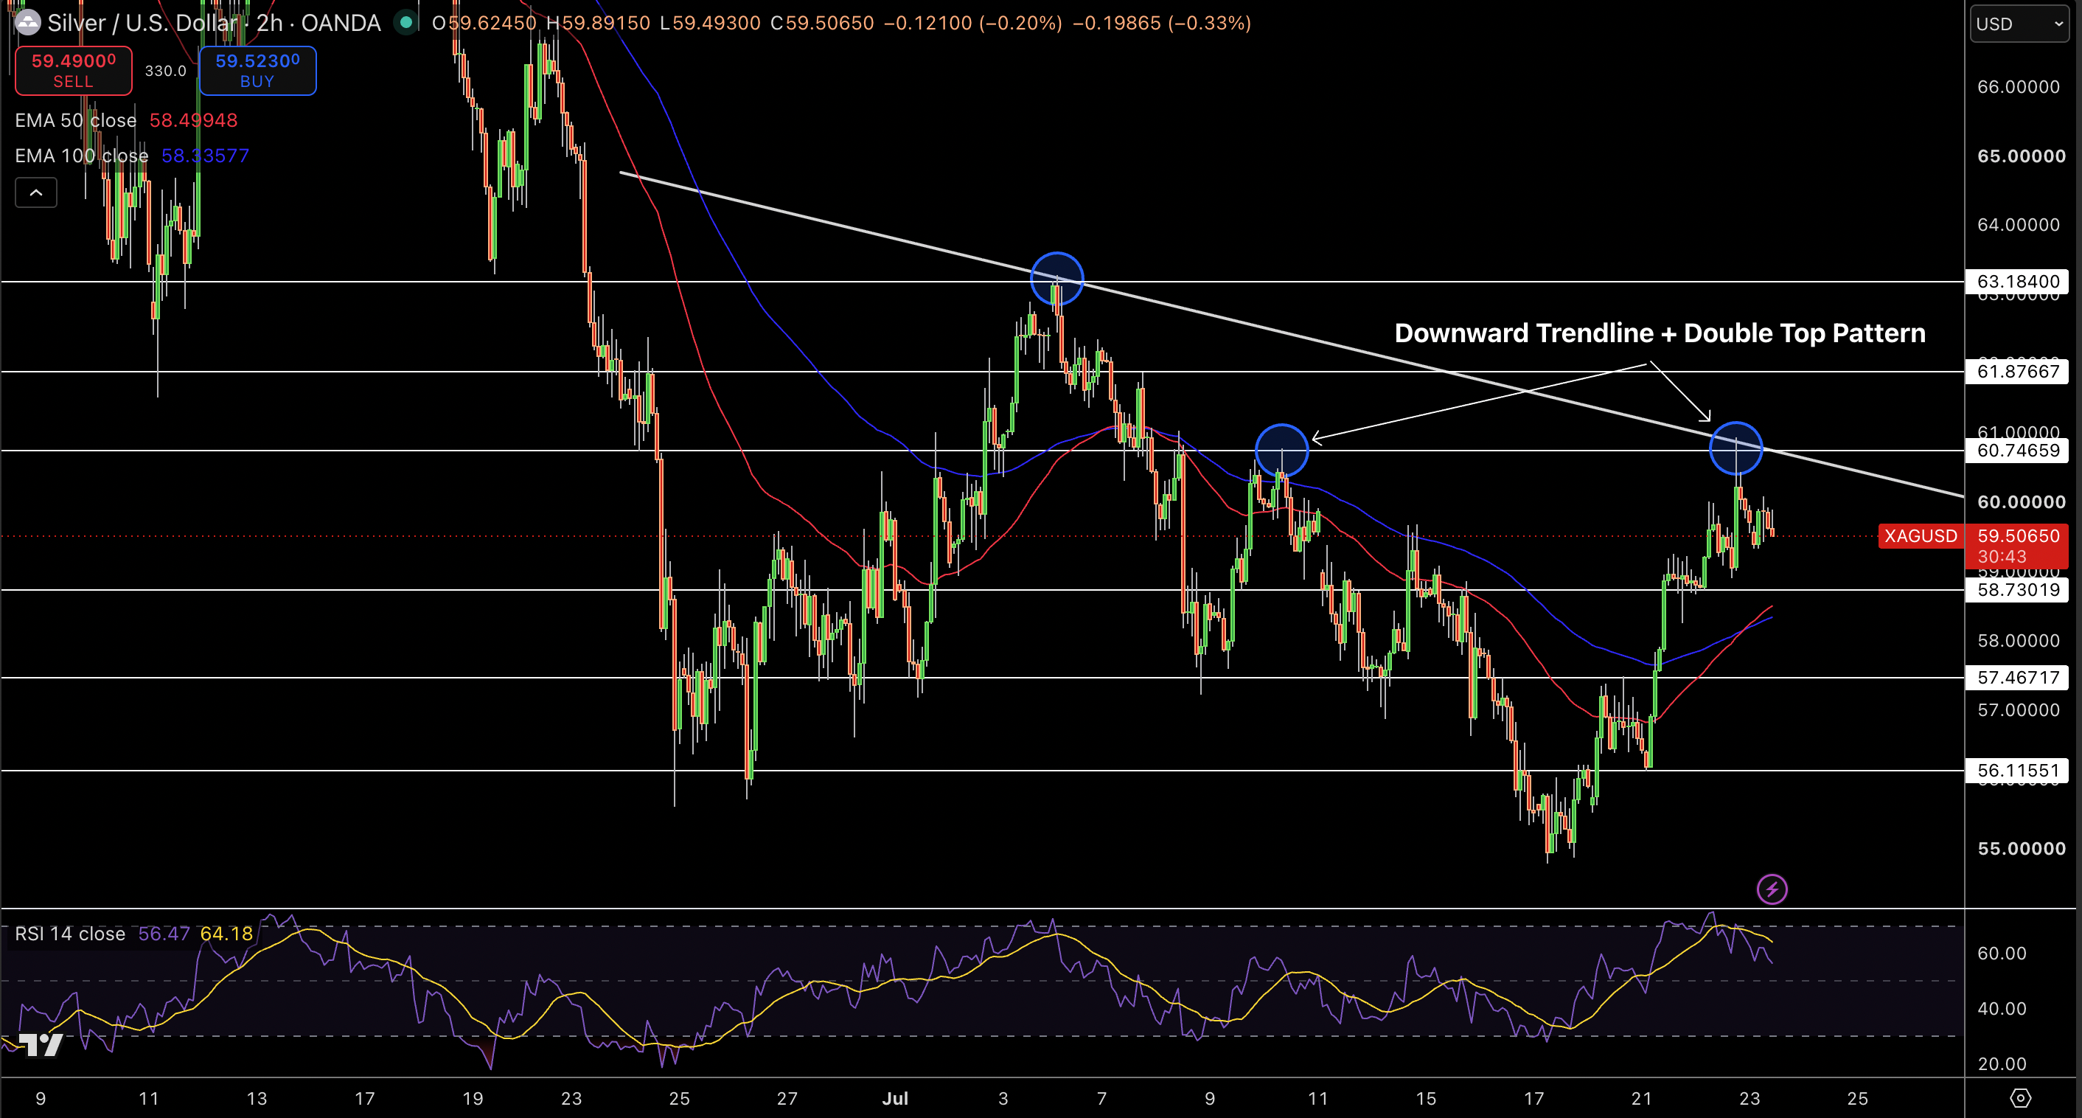Click the '23' date label nearest the latest candle
The width and height of the screenshot is (2082, 1118).
coord(1749,1098)
